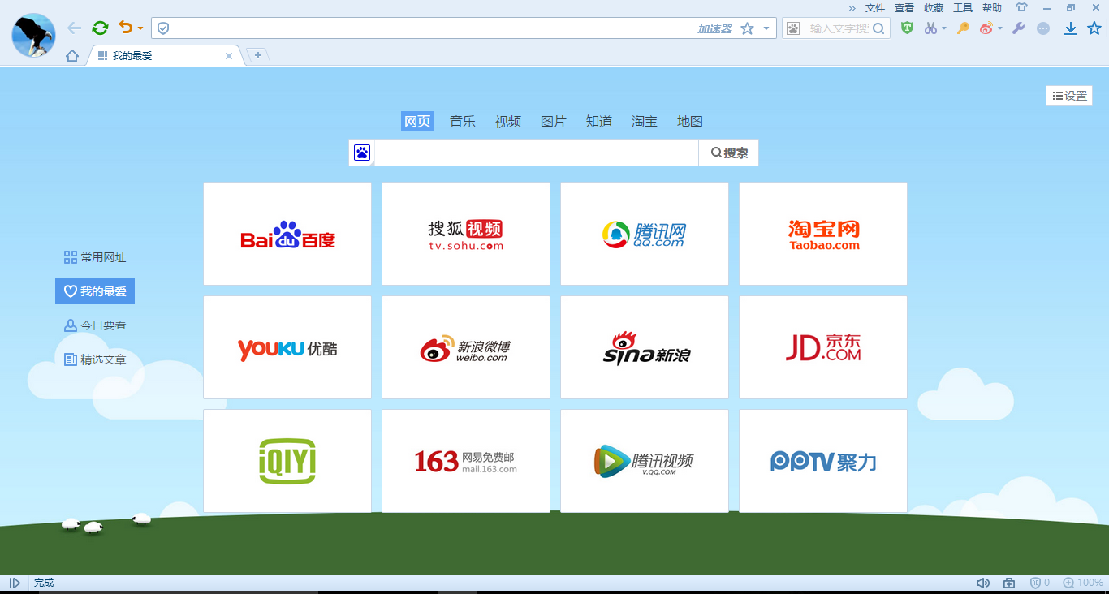Click the T-shirt skin icon
Image resolution: width=1109 pixels, height=594 pixels.
(x=1021, y=8)
